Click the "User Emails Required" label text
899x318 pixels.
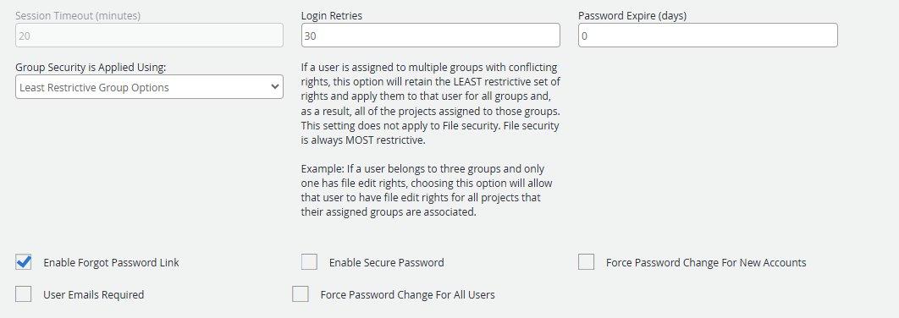click(x=93, y=295)
